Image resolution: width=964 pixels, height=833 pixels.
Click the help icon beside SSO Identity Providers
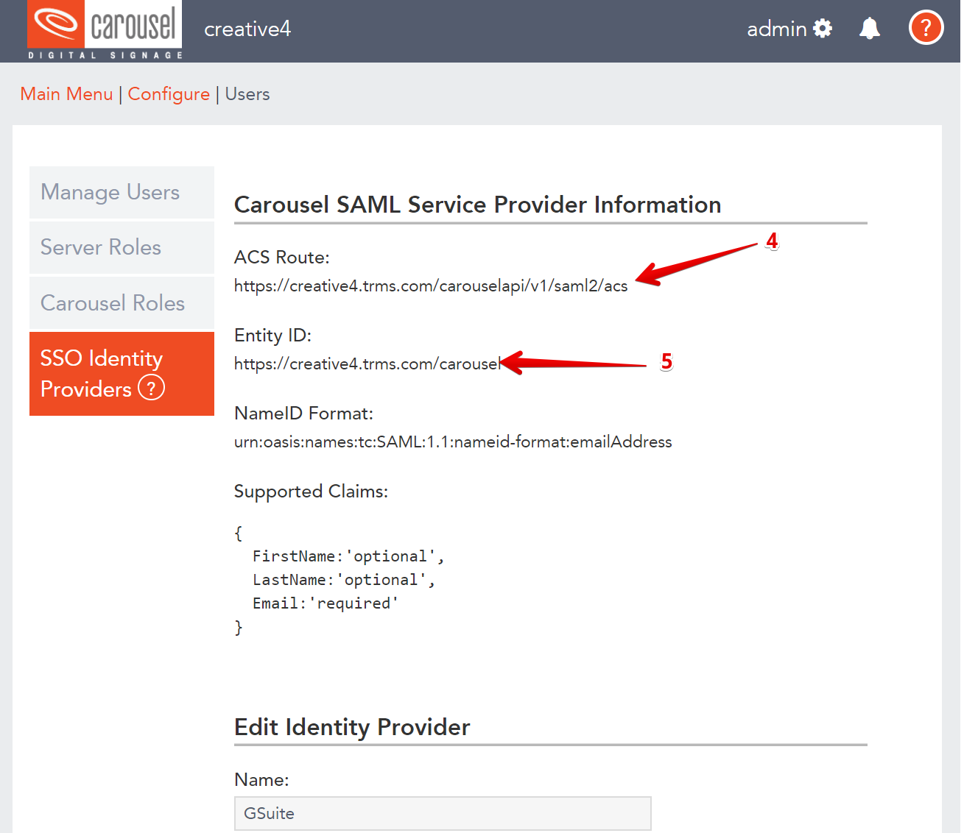pyautogui.click(x=152, y=387)
